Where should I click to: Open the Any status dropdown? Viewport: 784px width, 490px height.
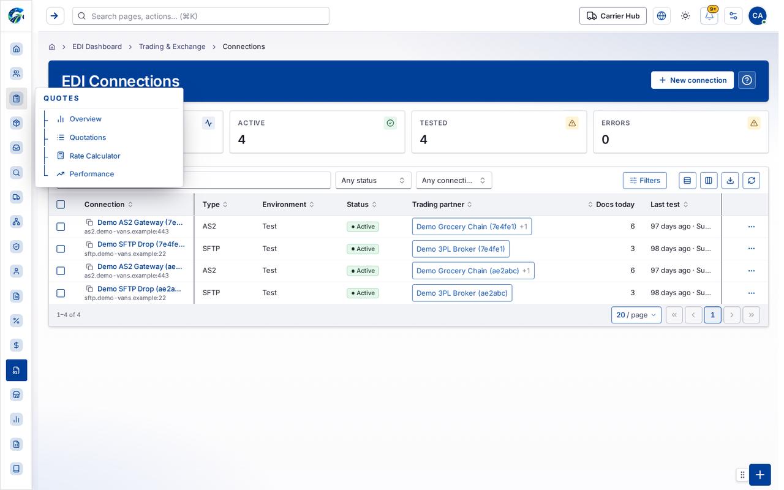(373, 180)
